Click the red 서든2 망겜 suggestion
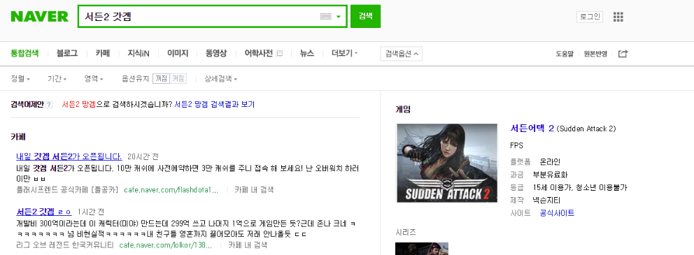The width and height of the screenshot is (694, 255). pyautogui.click(x=79, y=105)
